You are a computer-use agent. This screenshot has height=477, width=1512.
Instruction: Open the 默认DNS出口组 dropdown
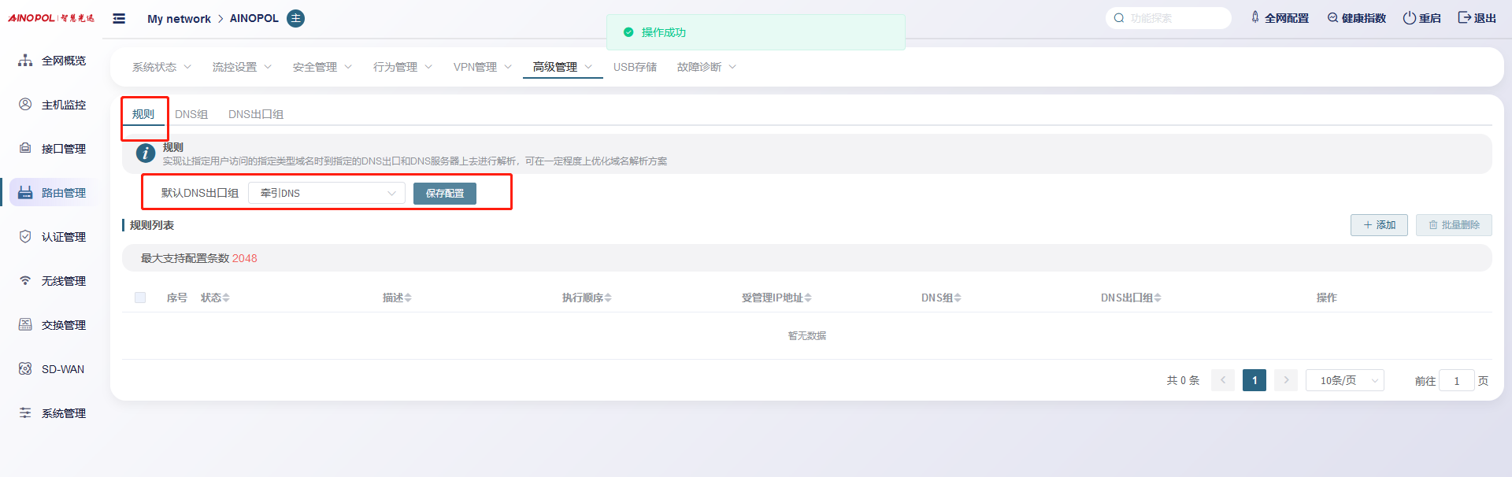coord(326,193)
